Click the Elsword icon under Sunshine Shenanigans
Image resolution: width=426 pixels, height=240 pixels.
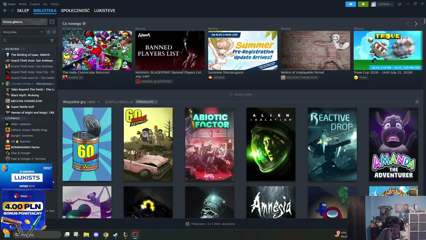(x=210, y=77)
